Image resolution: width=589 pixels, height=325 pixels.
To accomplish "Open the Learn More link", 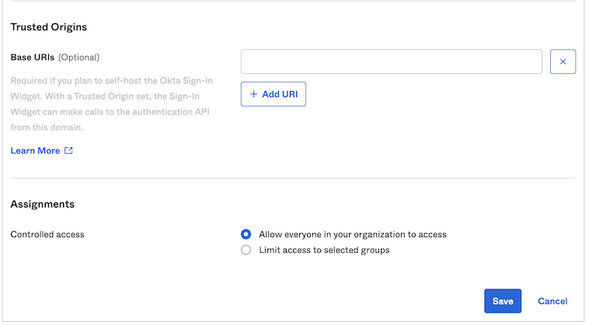I will (x=35, y=151).
